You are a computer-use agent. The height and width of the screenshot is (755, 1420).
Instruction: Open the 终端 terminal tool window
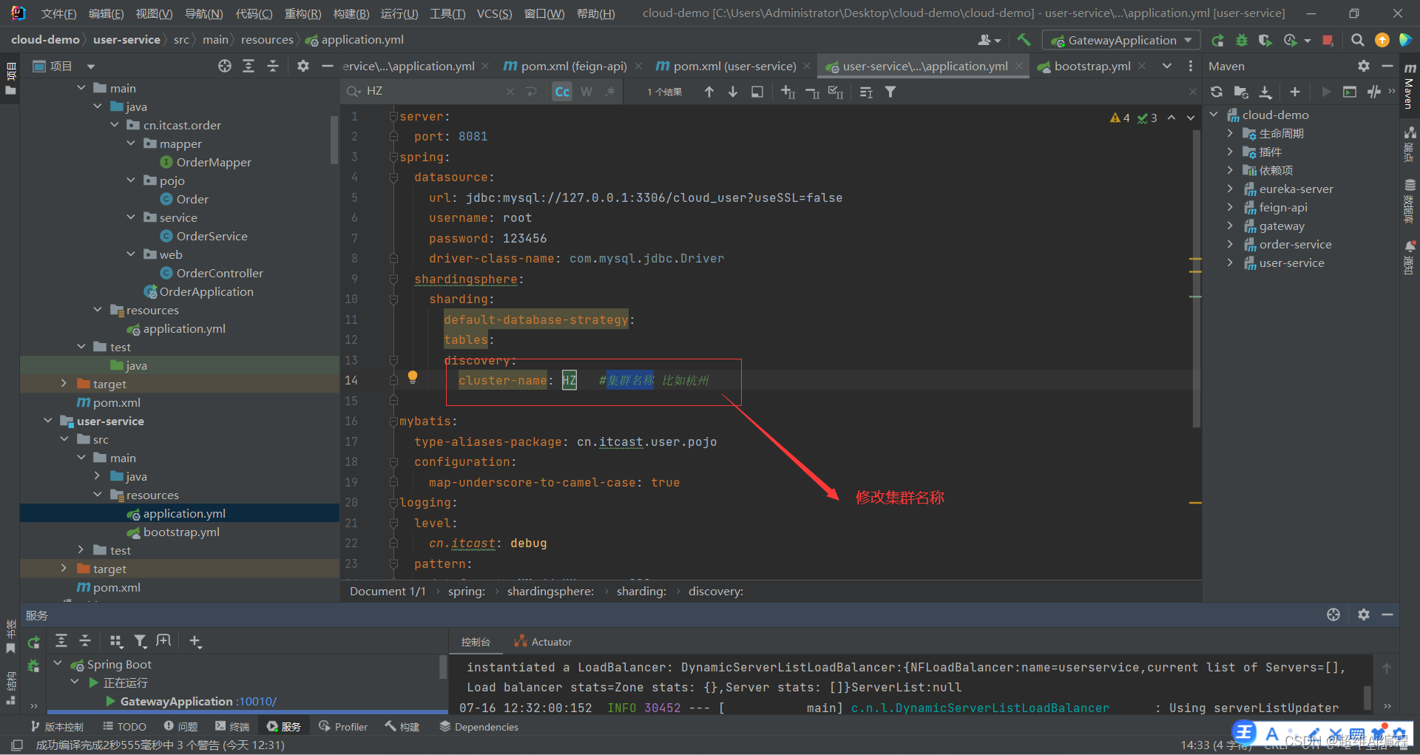pos(232,727)
